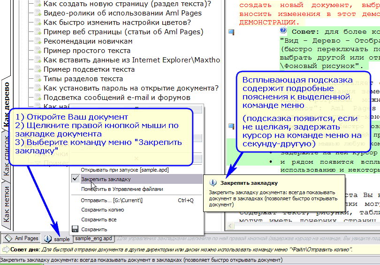The width and height of the screenshot is (380, 265).
Task: Select tree node 'Типы разделов текста'
Action: tap(83, 79)
